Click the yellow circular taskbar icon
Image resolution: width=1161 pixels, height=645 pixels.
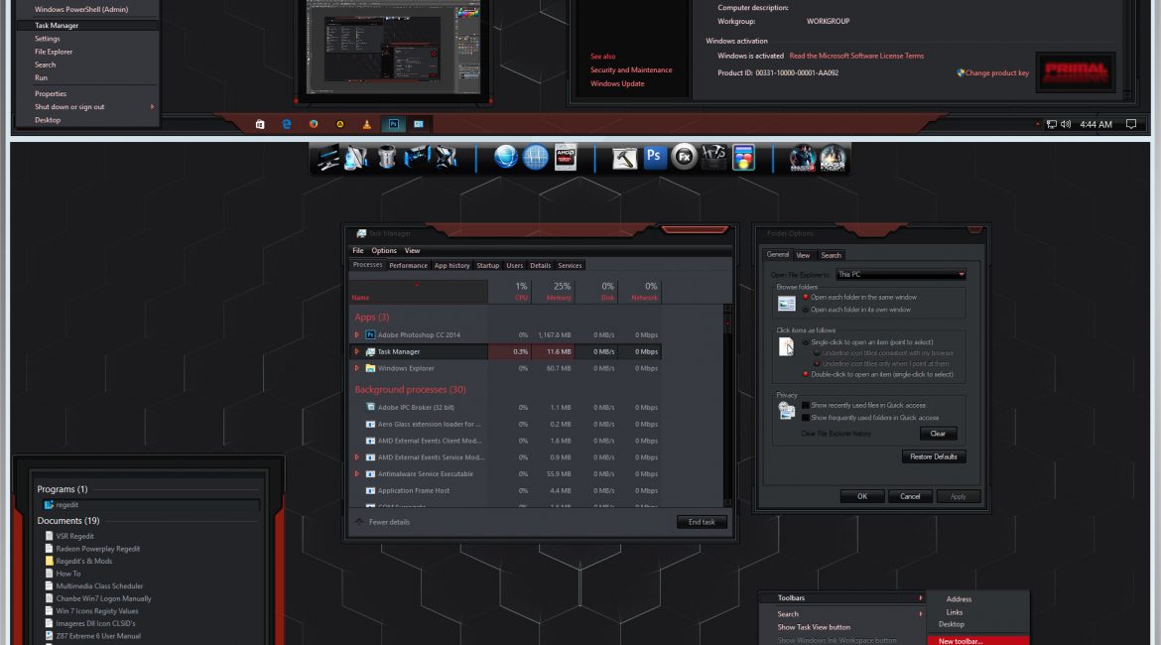point(339,124)
